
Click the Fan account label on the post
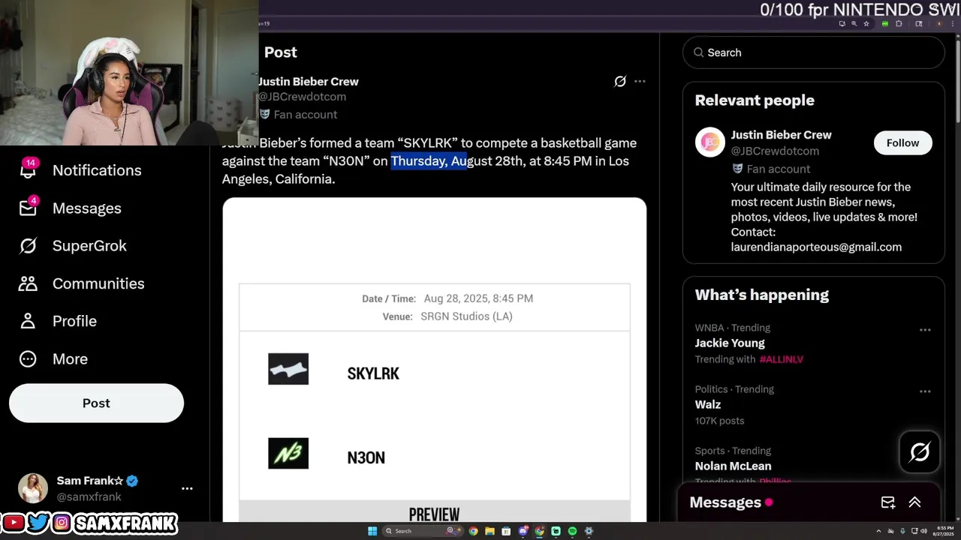point(306,115)
